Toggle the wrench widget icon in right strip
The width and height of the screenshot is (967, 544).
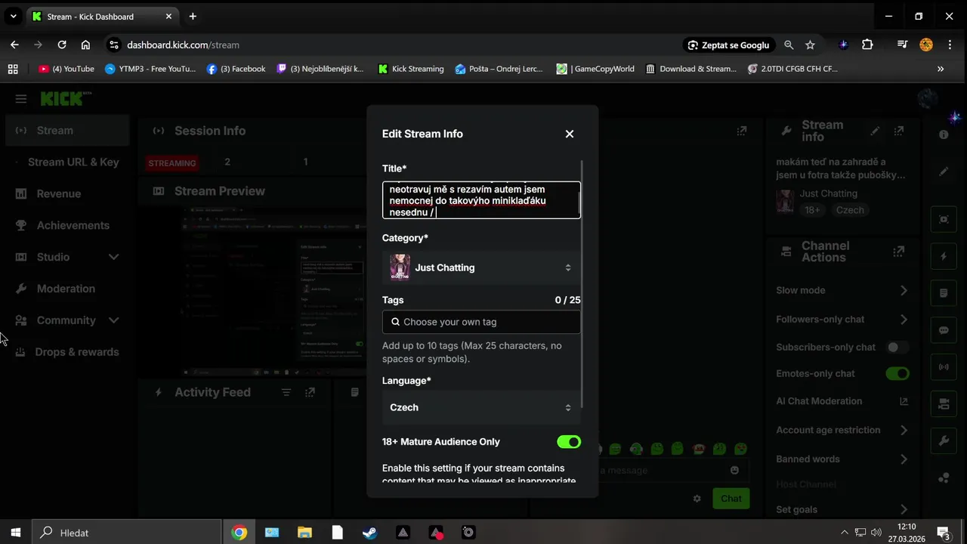(944, 441)
